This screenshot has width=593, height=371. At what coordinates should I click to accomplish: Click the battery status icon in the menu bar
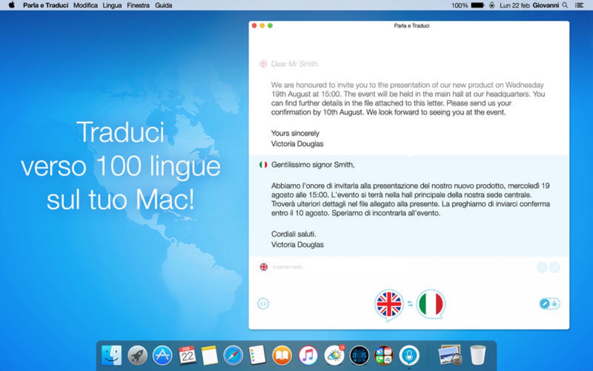[x=477, y=5]
